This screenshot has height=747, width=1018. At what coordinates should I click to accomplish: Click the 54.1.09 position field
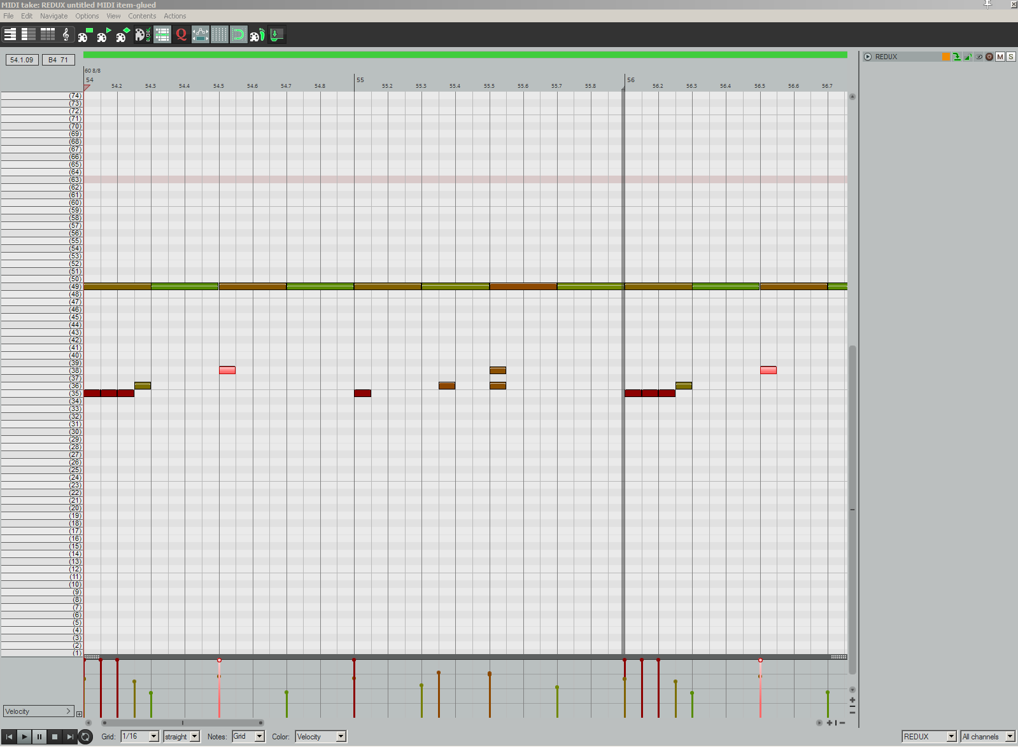coord(22,60)
